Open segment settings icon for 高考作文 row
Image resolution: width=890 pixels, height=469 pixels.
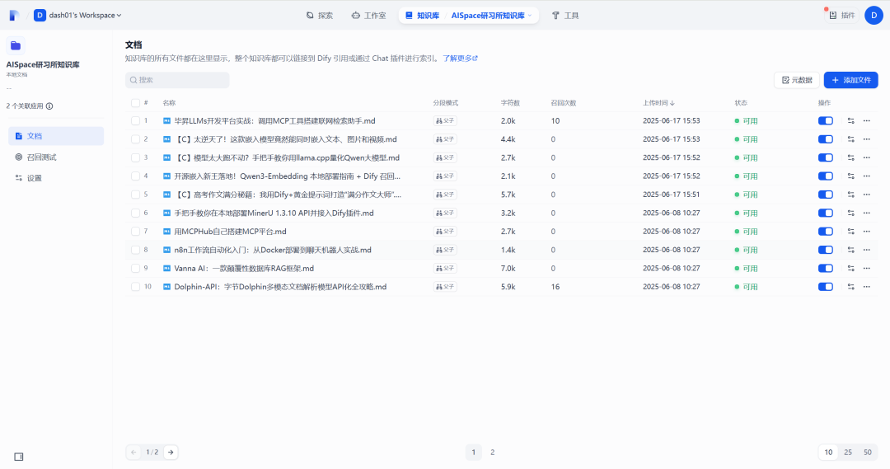850,195
